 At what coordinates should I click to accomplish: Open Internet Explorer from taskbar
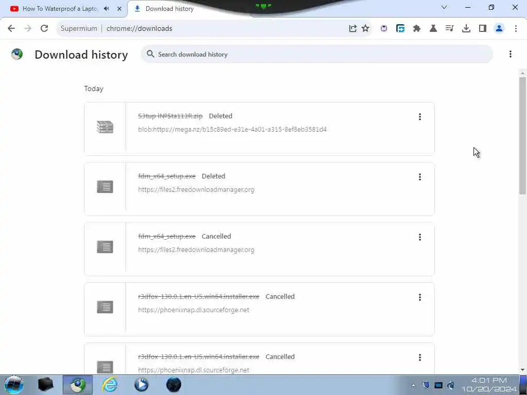pos(110,385)
